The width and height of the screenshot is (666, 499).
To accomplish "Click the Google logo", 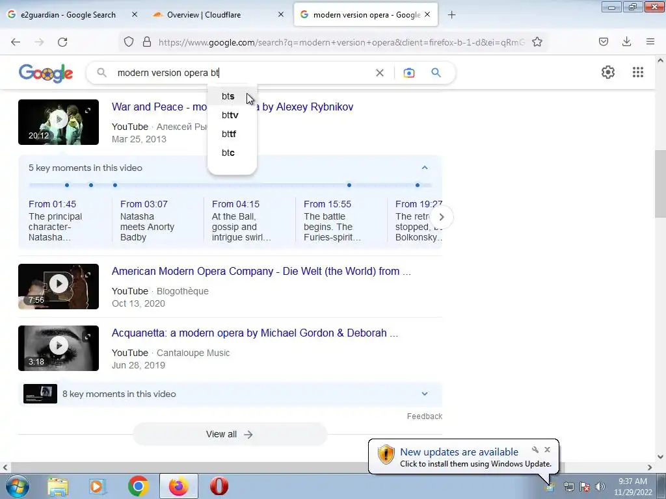I will tap(46, 73).
